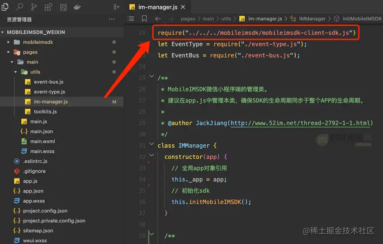Open weui.wxss in the file tree
The image size is (383, 244).
(35, 240)
